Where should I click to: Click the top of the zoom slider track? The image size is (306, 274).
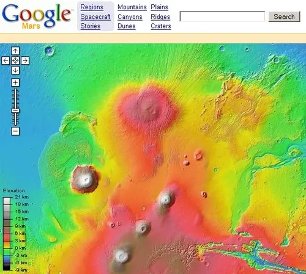point(15,90)
